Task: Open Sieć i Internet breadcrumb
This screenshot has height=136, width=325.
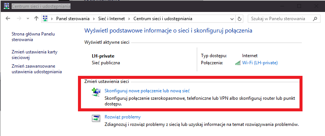Action: pyautogui.click(x=111, y=19)
